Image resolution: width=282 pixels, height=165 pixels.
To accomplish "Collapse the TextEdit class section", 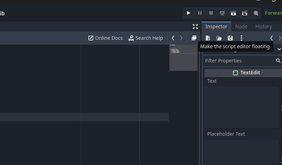I will 246,73.
